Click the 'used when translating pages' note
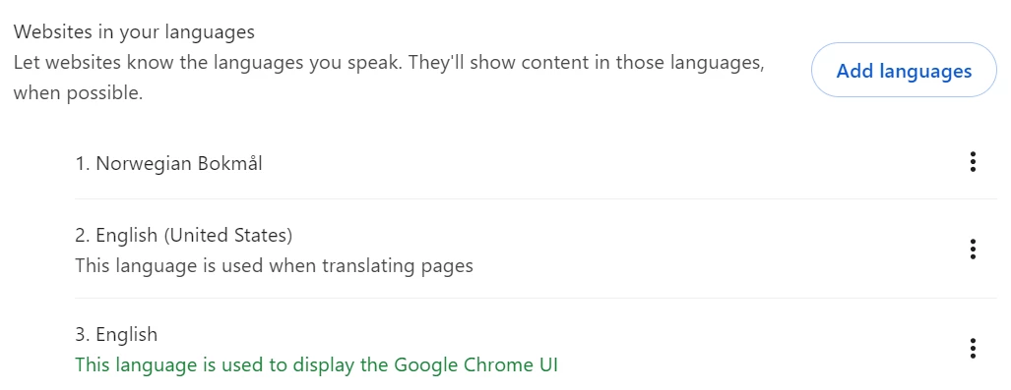This screenshot has height=390, width=1011. coord(274,266)
